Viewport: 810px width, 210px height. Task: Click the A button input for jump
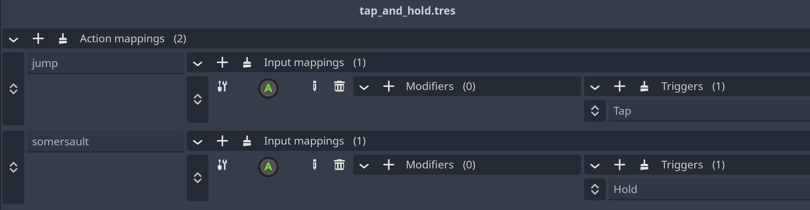(268, 88)
